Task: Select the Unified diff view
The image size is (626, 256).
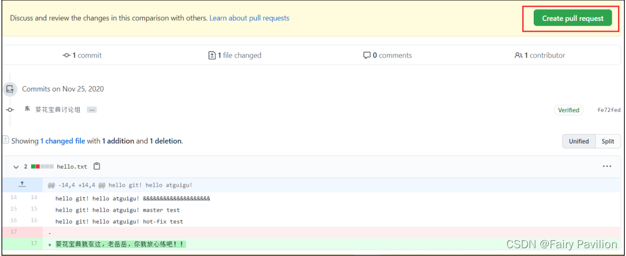Action: 579,141
